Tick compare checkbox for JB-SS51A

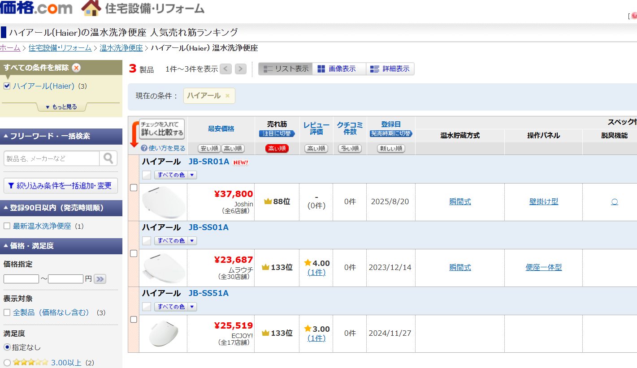pos(134,320)
